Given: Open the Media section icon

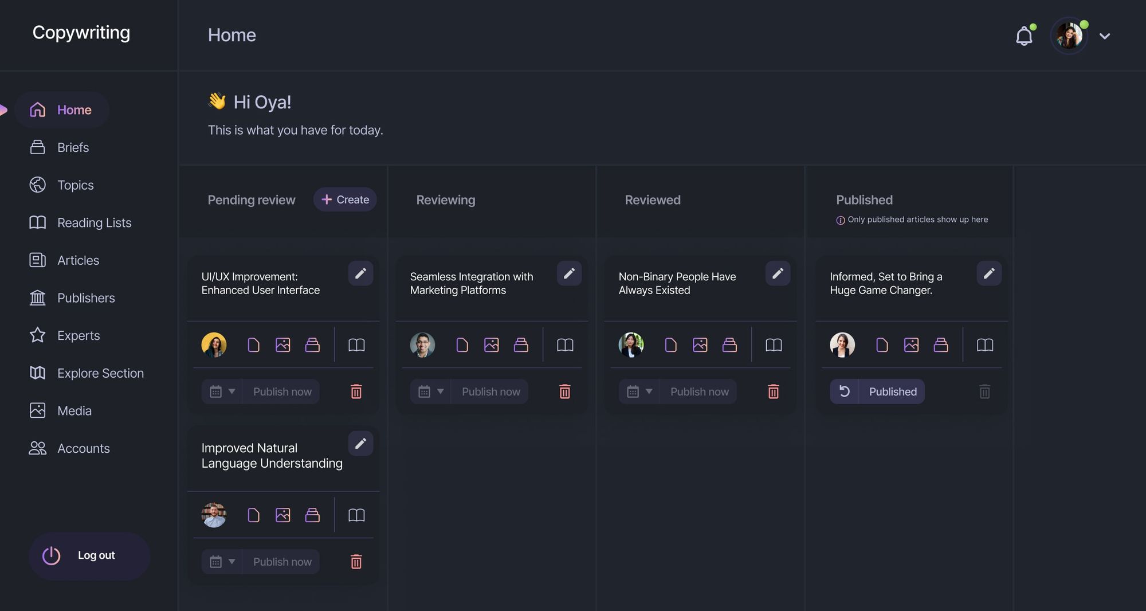Looking at the screenshot, I should tap(37, 410).
